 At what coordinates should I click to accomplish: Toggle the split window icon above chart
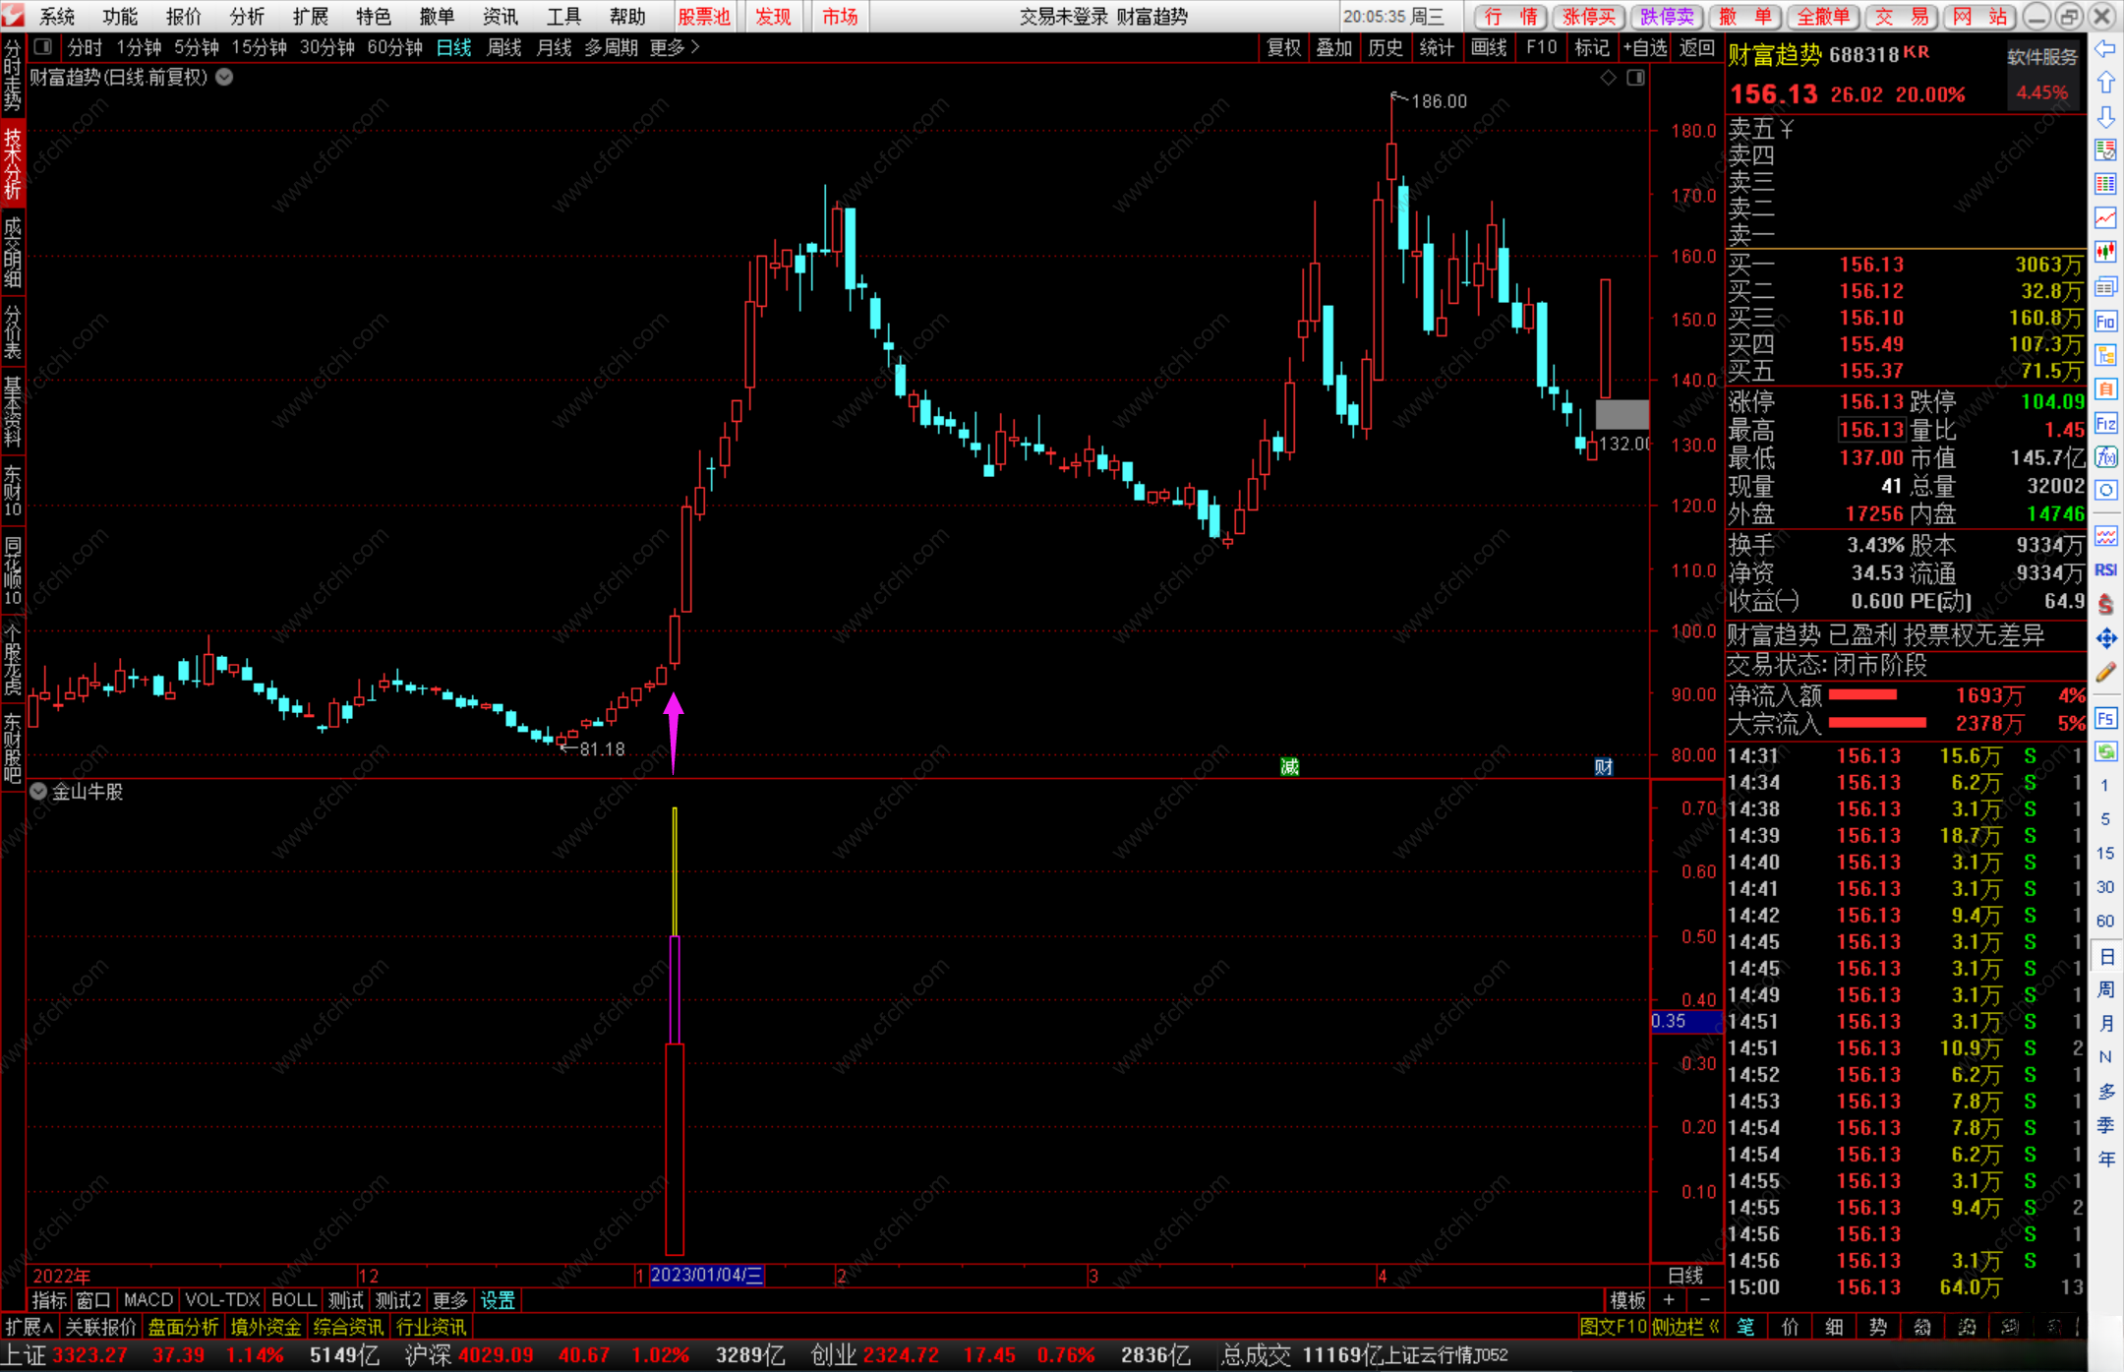click(x=1635, y=78)
